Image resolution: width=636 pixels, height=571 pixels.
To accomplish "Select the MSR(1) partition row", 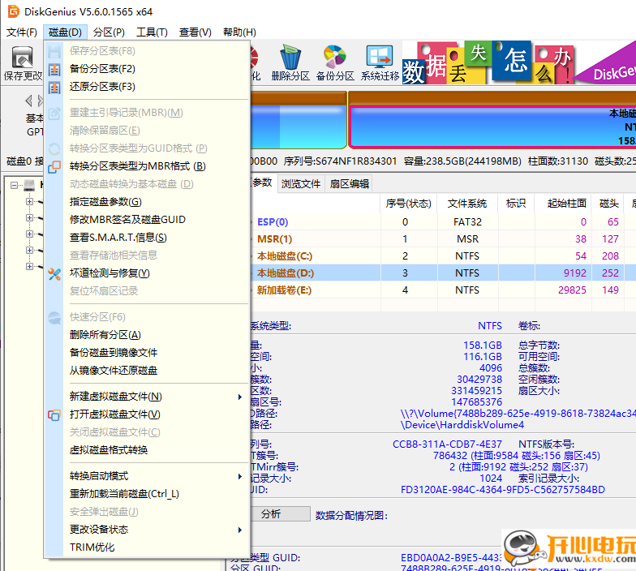I will tap(443, 239).
